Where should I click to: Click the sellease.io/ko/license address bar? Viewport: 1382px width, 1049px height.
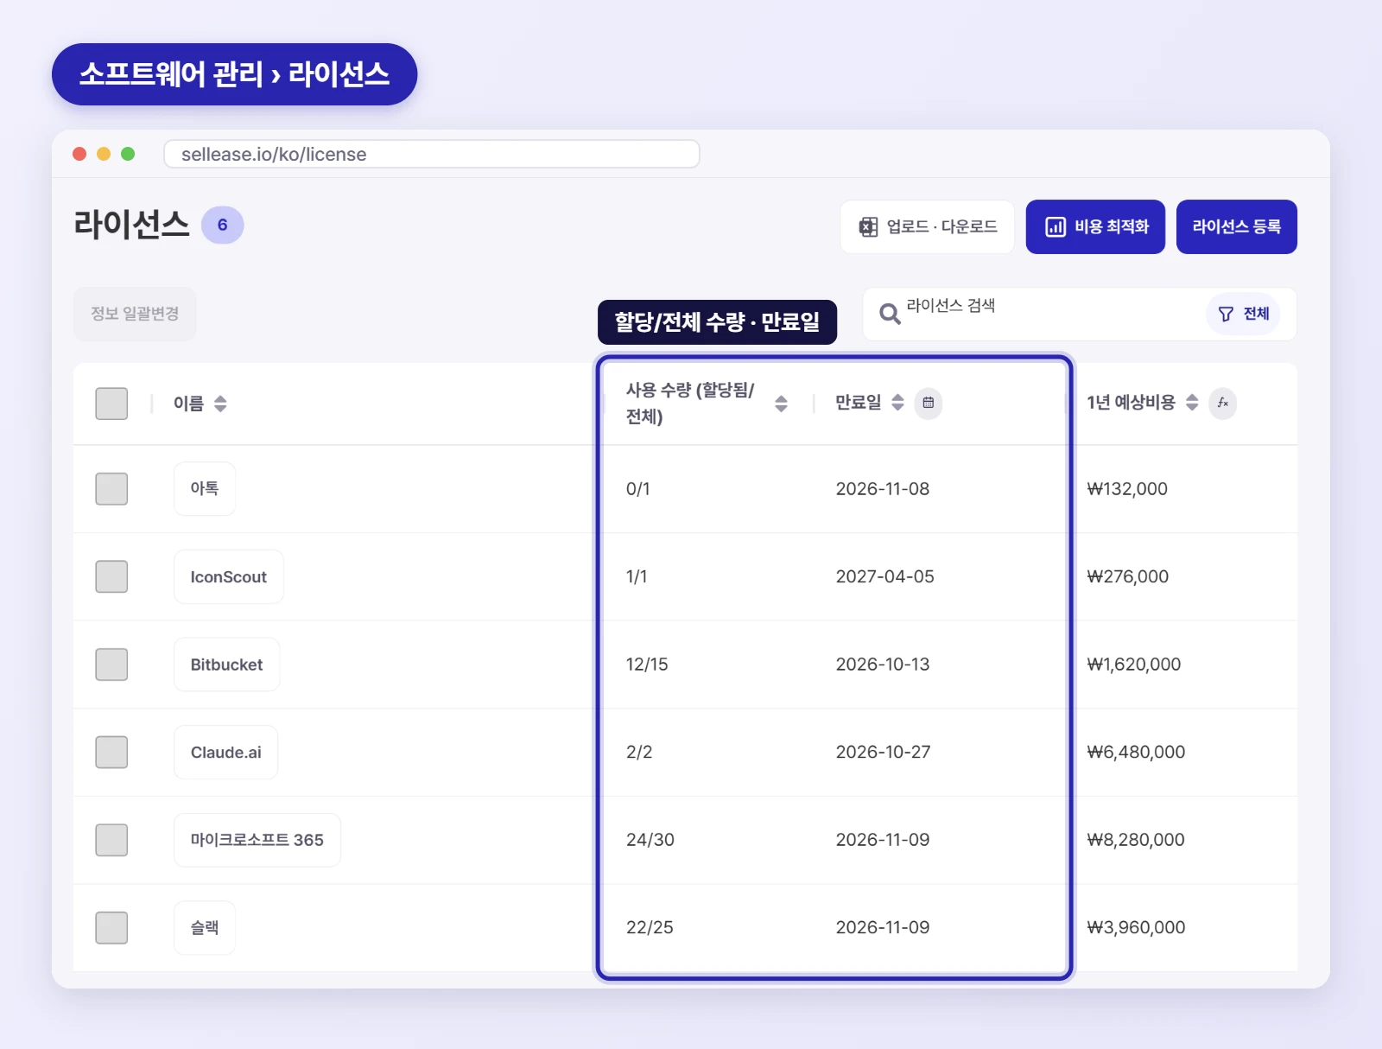tap(432, 154)
